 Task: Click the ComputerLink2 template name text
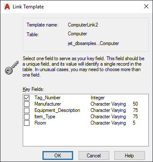[x=83, y=25]
